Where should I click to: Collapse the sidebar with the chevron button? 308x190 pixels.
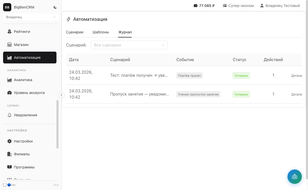62,95
